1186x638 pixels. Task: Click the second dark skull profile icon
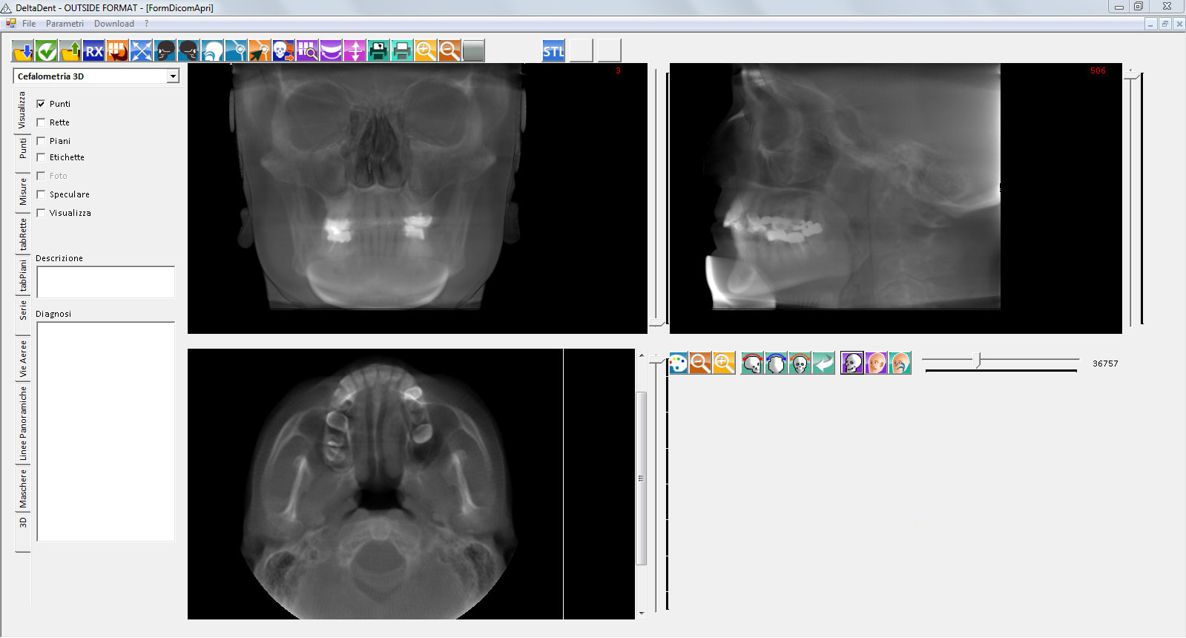(189, 50)
